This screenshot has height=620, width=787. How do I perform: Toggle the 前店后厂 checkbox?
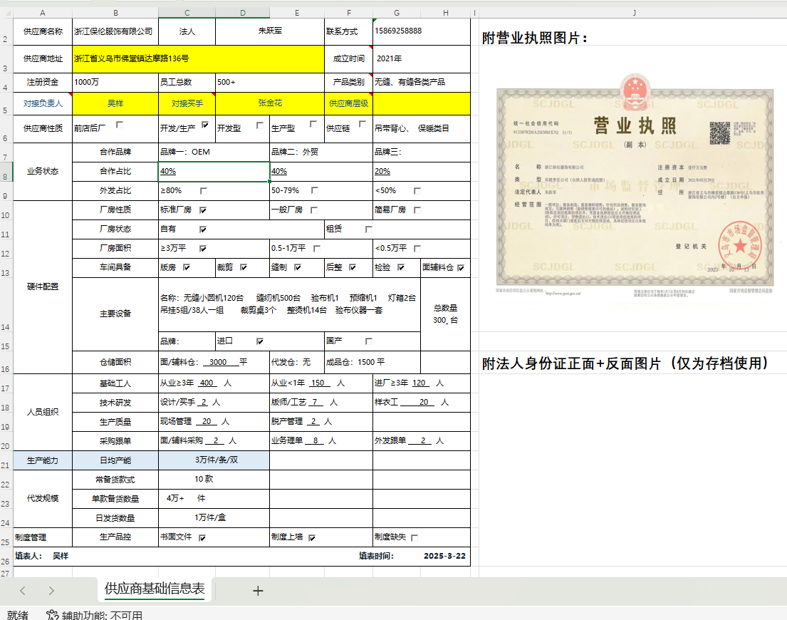coord(120,125)
